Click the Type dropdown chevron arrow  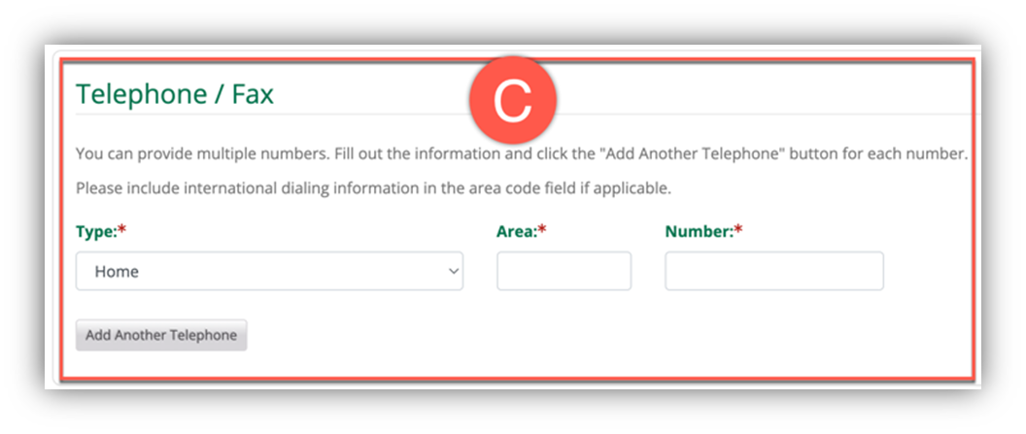point(453,272)
